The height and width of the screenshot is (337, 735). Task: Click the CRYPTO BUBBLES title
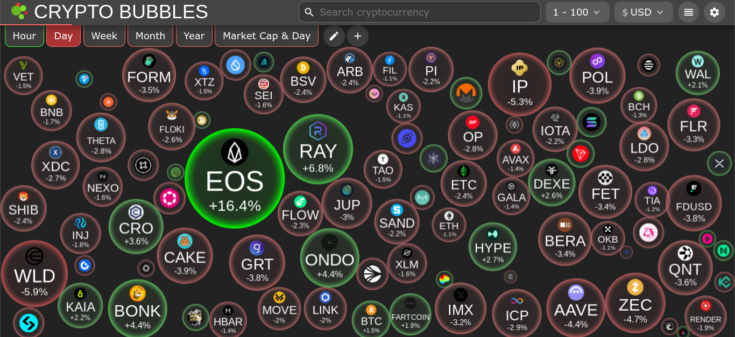coord(121,12)
